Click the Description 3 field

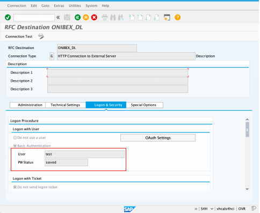tap(118, 89)
